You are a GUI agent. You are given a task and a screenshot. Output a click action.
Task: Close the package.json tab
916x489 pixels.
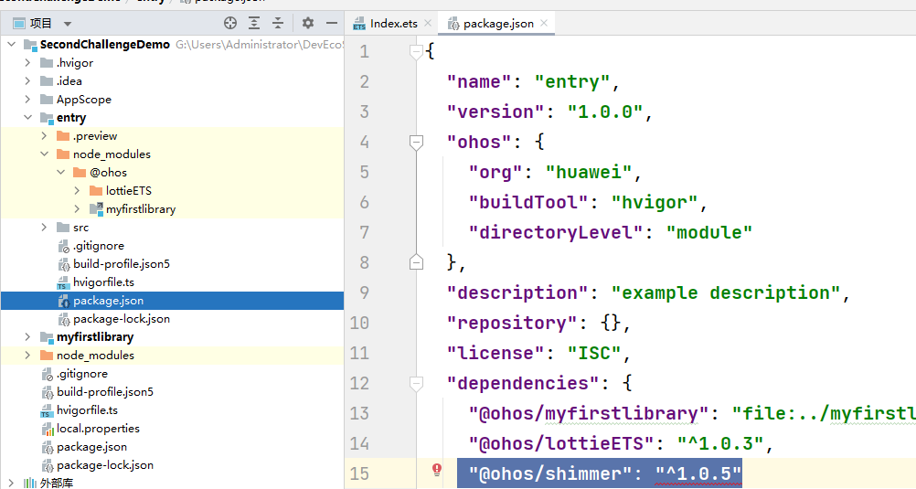[x=544, y=23]
